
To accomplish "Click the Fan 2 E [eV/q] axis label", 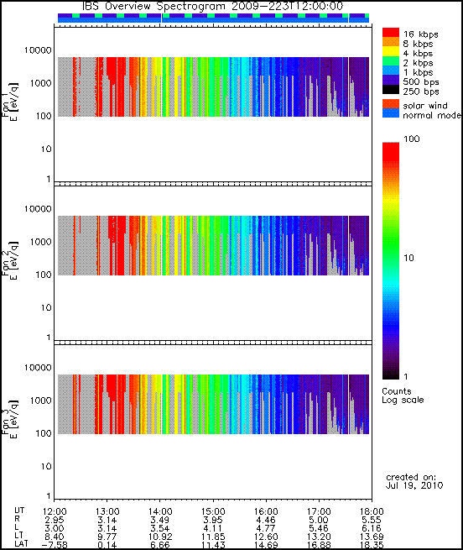I will pyautogui.click(x=10, y=261).
